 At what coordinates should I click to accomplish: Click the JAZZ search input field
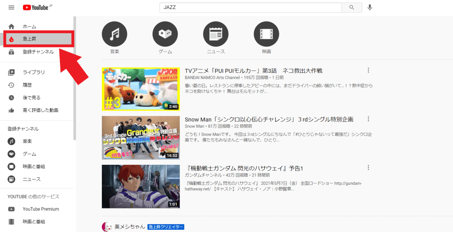click(x=251, y=8)
